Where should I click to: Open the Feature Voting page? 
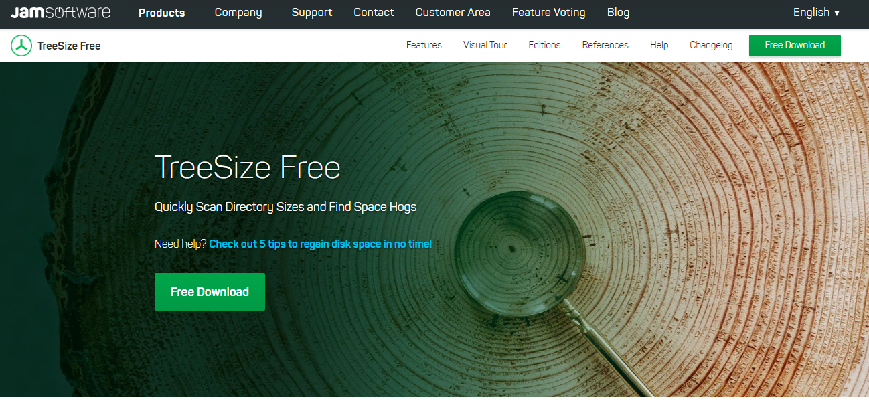[x=548, y=12]
